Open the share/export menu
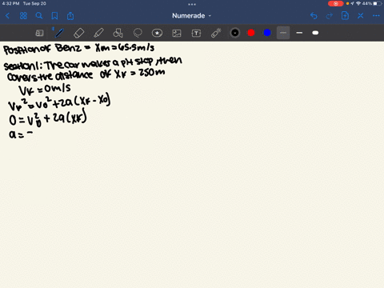 click(70, 16)
